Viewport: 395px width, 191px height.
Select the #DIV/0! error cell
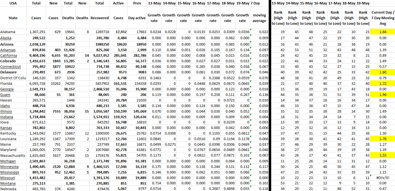pos(383,178)
